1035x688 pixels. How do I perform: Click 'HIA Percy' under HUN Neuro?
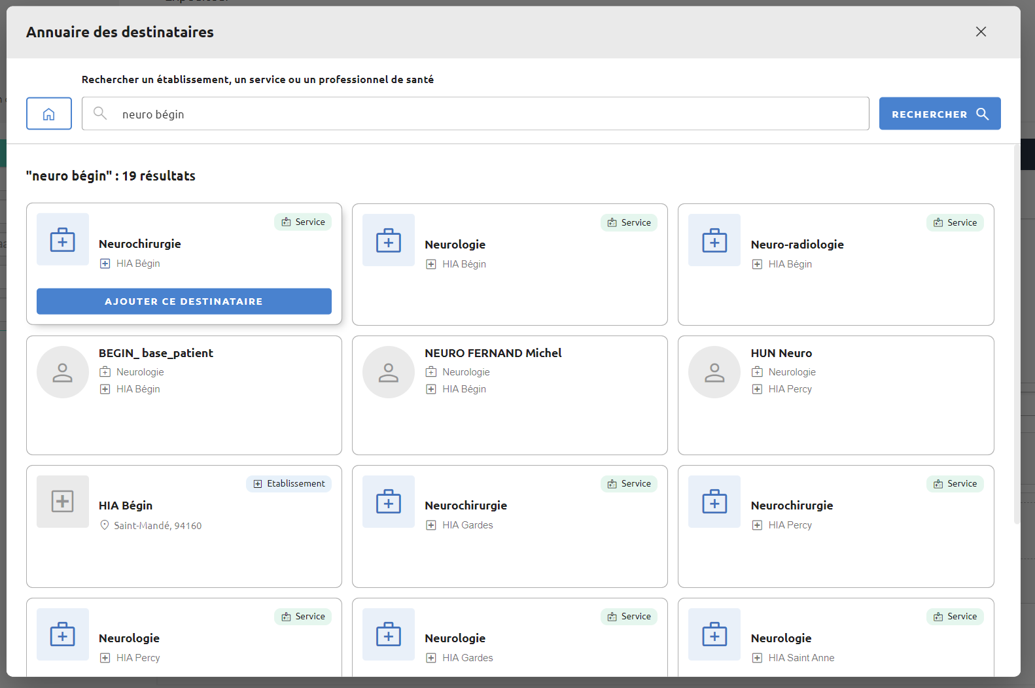coord(790,389)
